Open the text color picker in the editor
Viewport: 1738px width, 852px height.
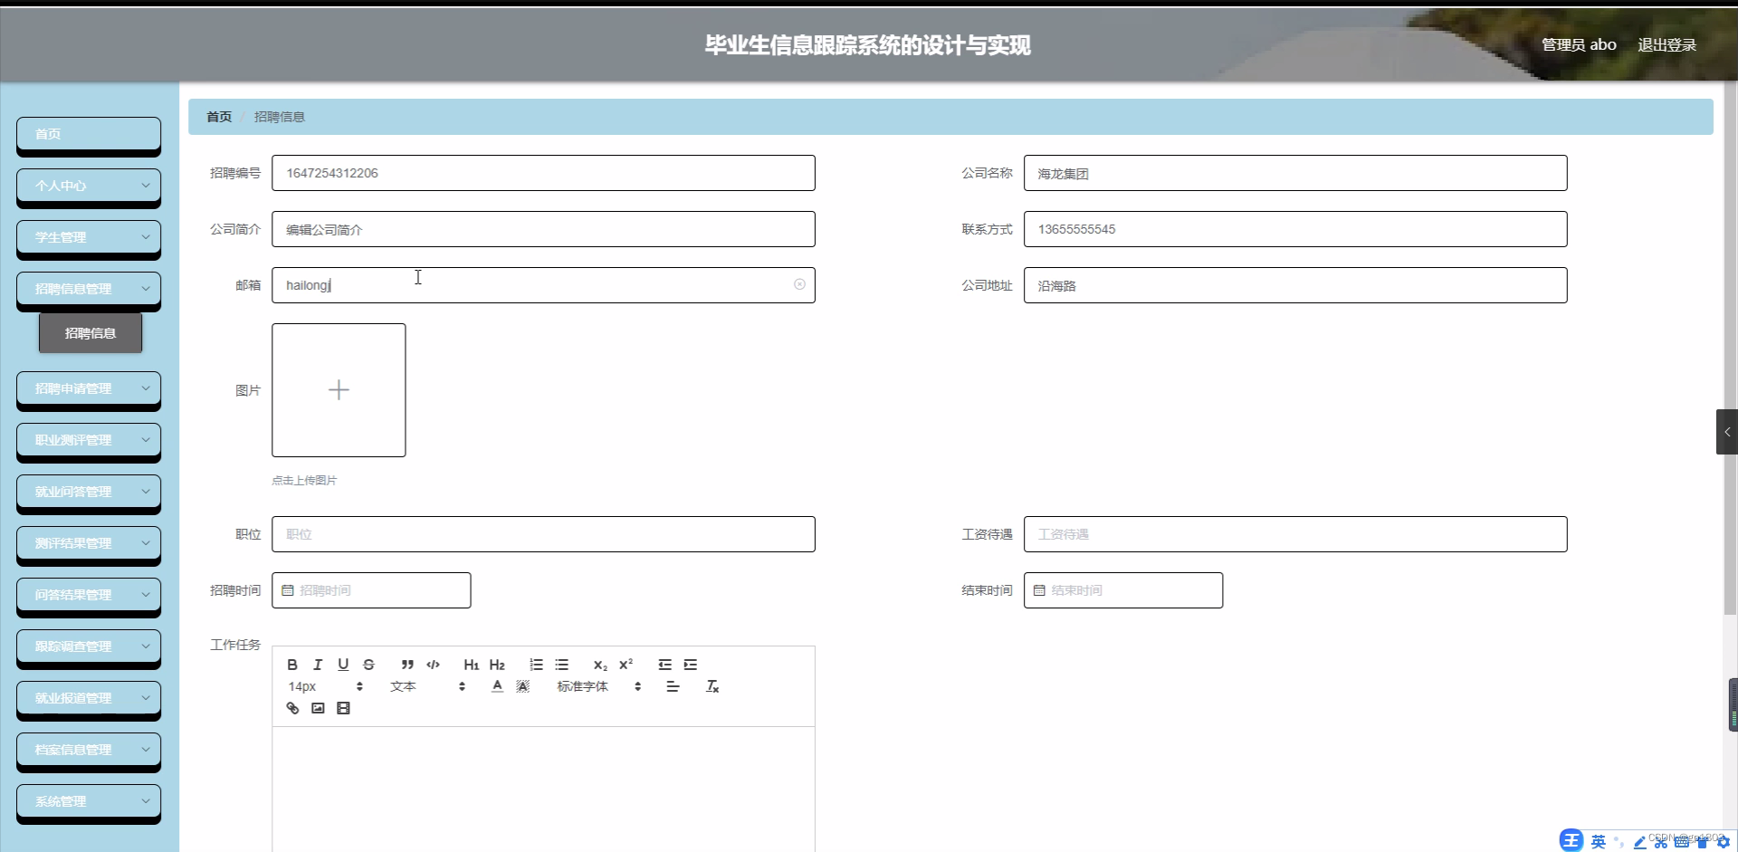[x=496, y=686]
